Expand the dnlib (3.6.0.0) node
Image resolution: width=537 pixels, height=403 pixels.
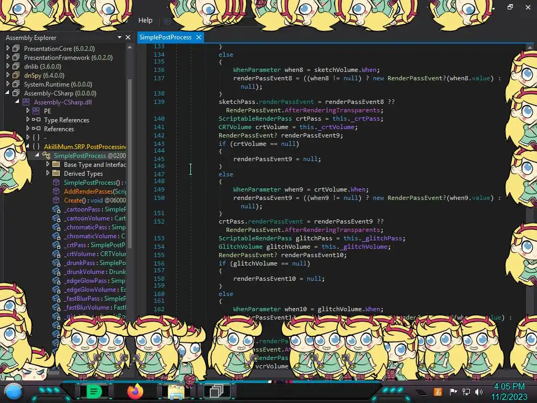pos(8,66)
